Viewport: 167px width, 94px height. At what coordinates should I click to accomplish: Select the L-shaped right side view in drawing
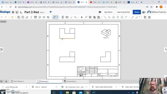point(105,57)
